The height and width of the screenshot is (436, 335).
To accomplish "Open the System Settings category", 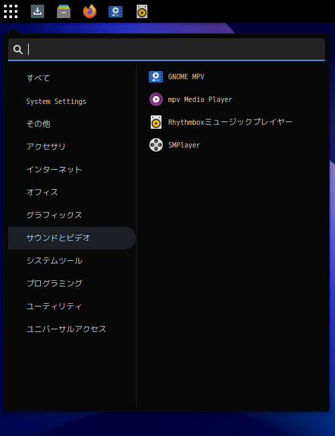I will point(72,101).
